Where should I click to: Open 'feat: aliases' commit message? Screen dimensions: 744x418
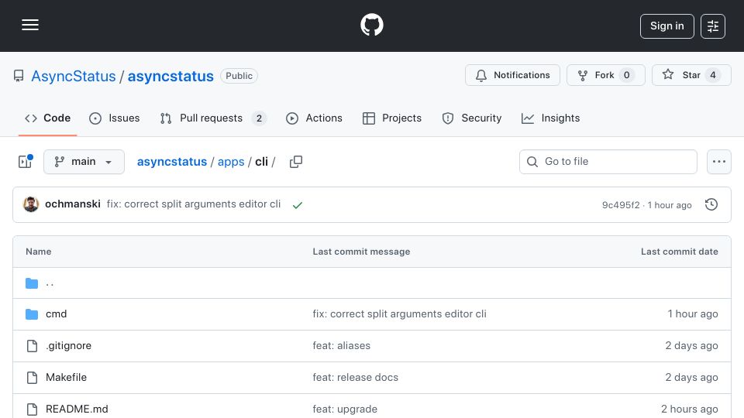[x=342, y=345]
